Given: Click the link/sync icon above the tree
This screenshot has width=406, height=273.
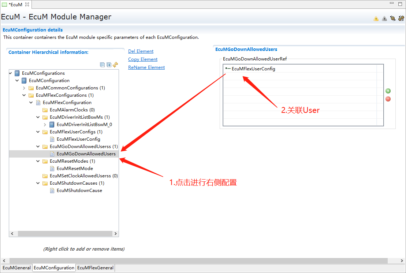Looking at the screenshot, I should pos(115,65).
